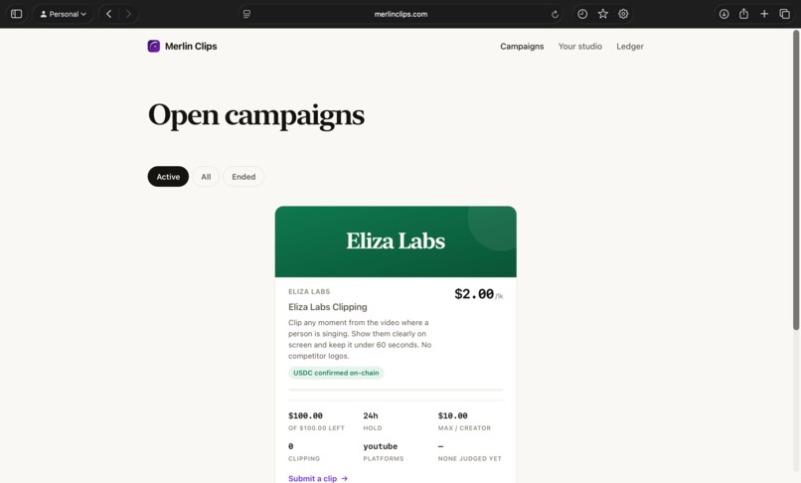This screenshot has height=483, width=801.
Task: Bookmark page with the star icon
Action: (x=603, y=14)
